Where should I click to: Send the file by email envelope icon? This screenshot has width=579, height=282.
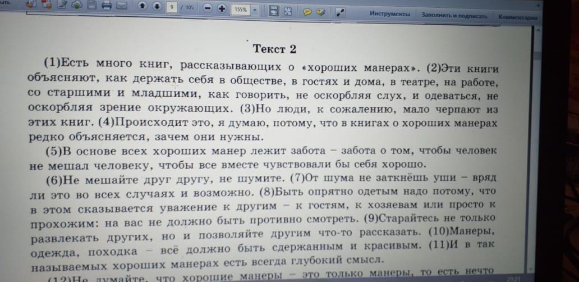tap(121, 6)
